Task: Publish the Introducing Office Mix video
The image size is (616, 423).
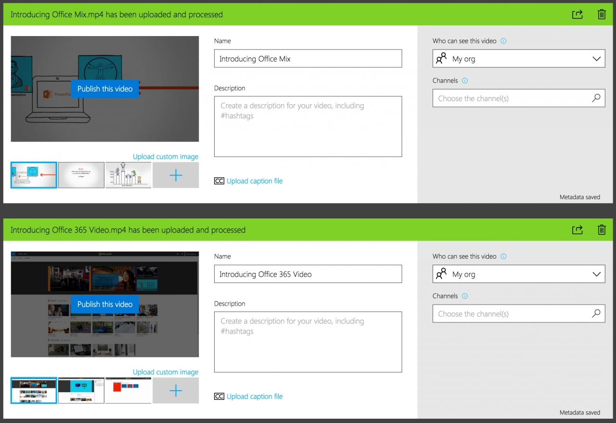Action: tap(105, 89)
